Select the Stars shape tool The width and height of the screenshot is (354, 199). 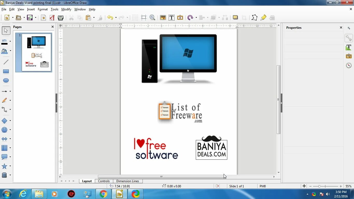click(x=4, y=166)
